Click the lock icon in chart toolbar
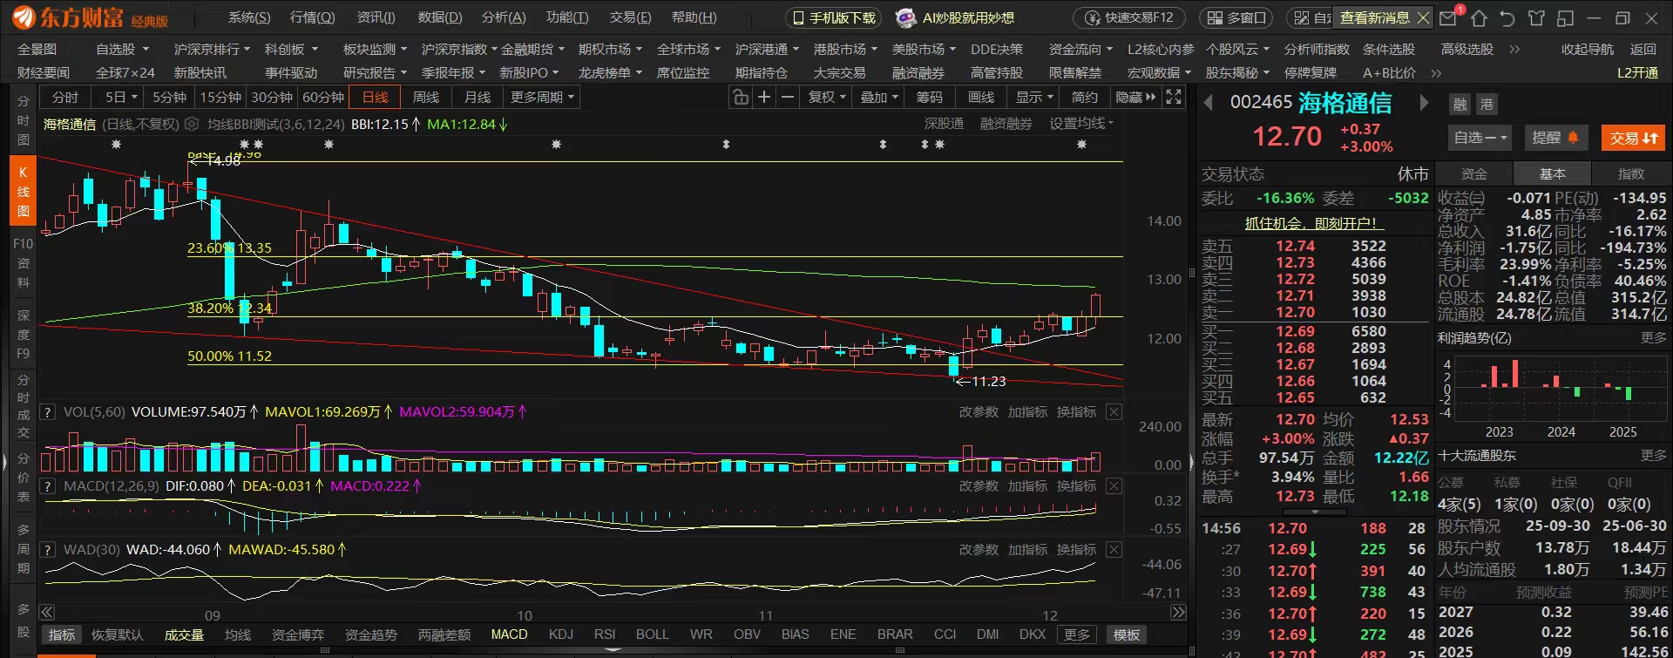Image resolution: width=1673 pixels, height=658 pixels. coord(741,97)
